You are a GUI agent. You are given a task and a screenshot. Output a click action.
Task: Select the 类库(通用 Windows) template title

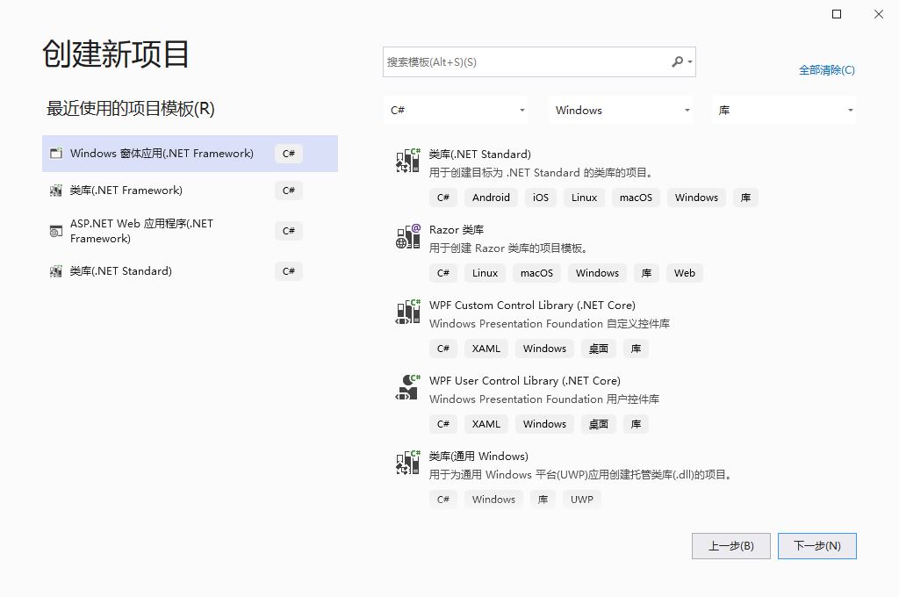pos(478,457)
